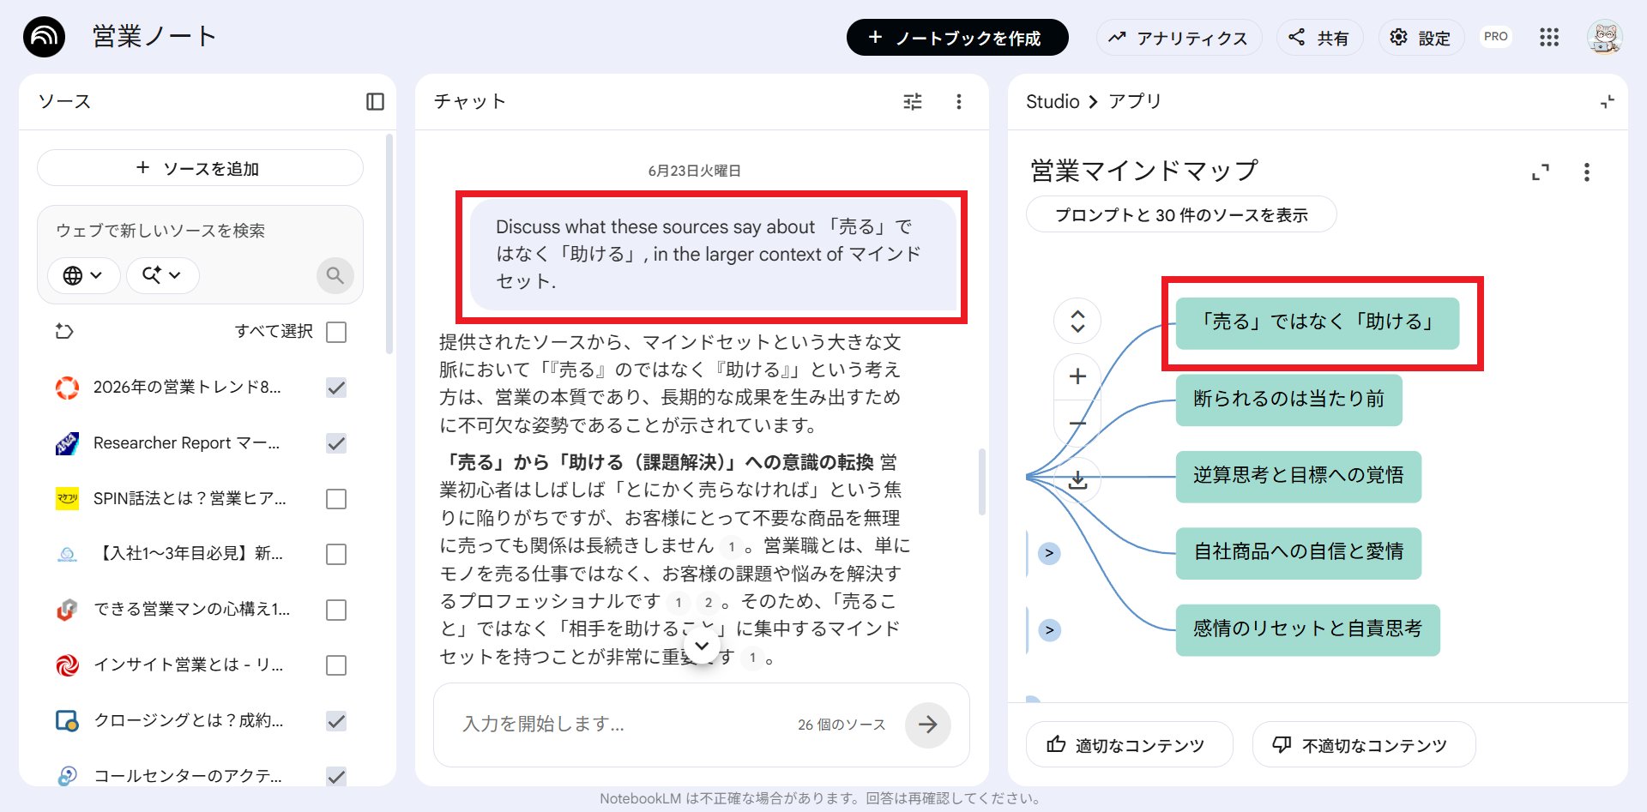Expand 営業マインドマップ to fullscreen
Image resolution: width=1647 pixels, height=812 pixels.
point(1541,172)
